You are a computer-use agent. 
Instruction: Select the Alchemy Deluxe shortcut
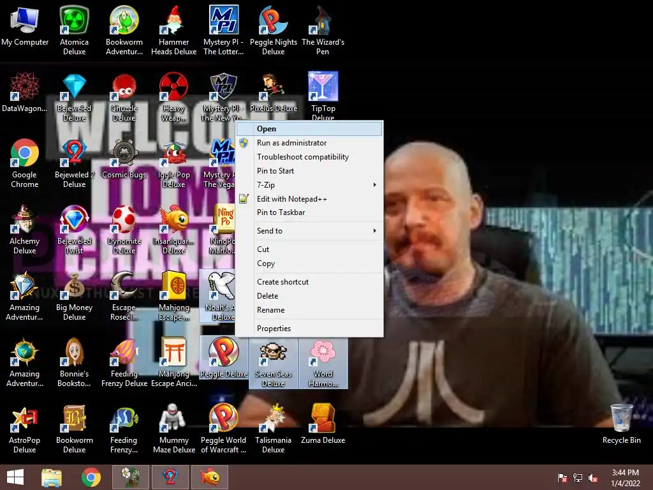(x=25, y=229)
